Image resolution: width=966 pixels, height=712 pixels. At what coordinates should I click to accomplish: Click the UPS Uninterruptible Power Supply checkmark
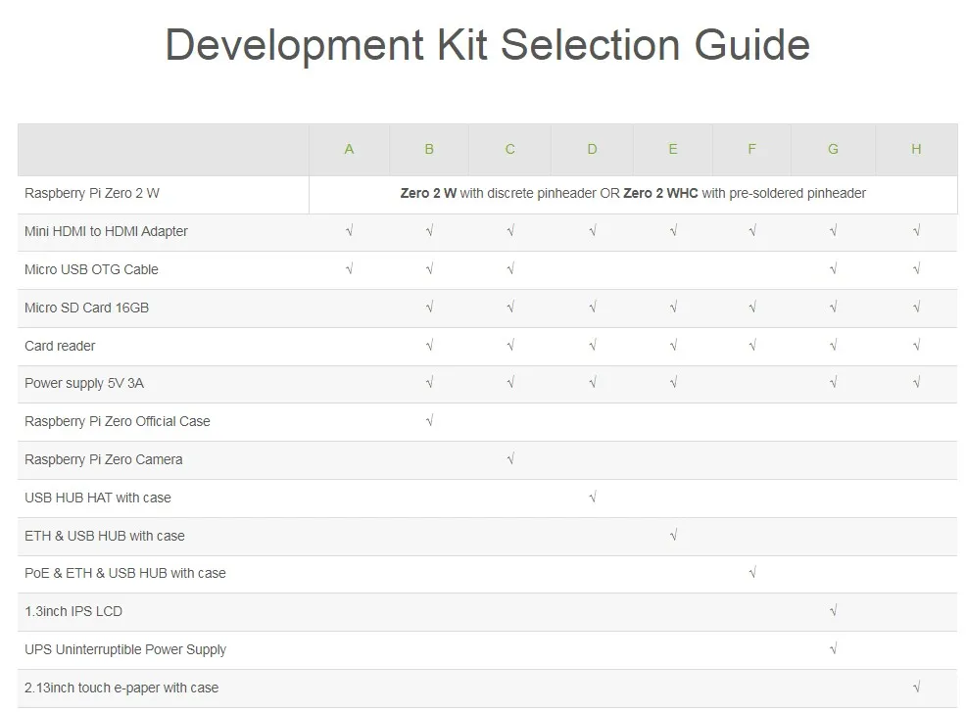click(x=833, y=648)
